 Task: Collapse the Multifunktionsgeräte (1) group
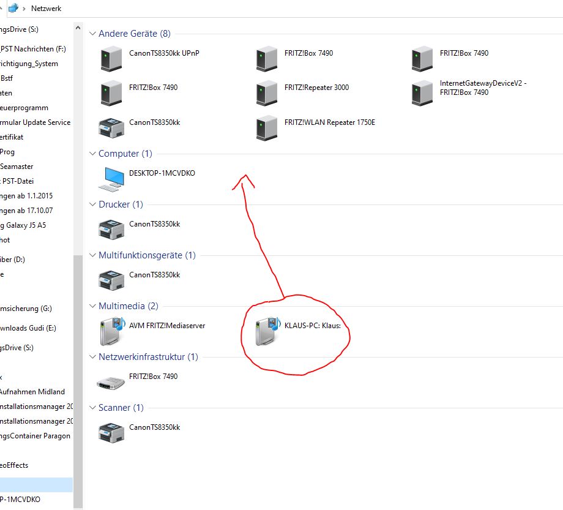[92, 255]
